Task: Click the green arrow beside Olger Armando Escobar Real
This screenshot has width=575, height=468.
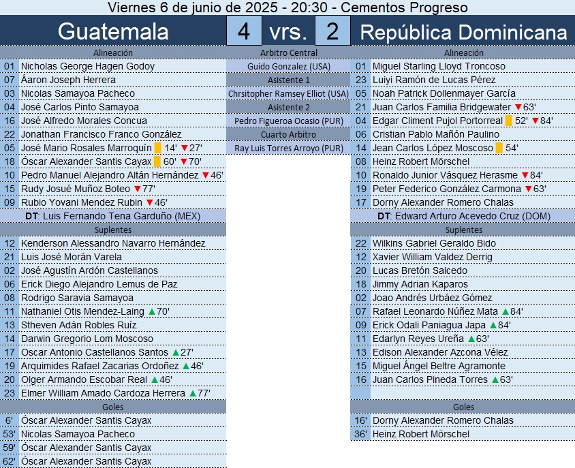Action: [x=154, y=379]
